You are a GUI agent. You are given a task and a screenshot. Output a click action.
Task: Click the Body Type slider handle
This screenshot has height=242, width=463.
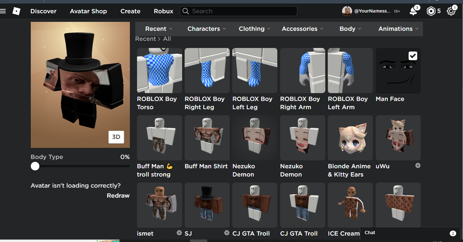35,166
